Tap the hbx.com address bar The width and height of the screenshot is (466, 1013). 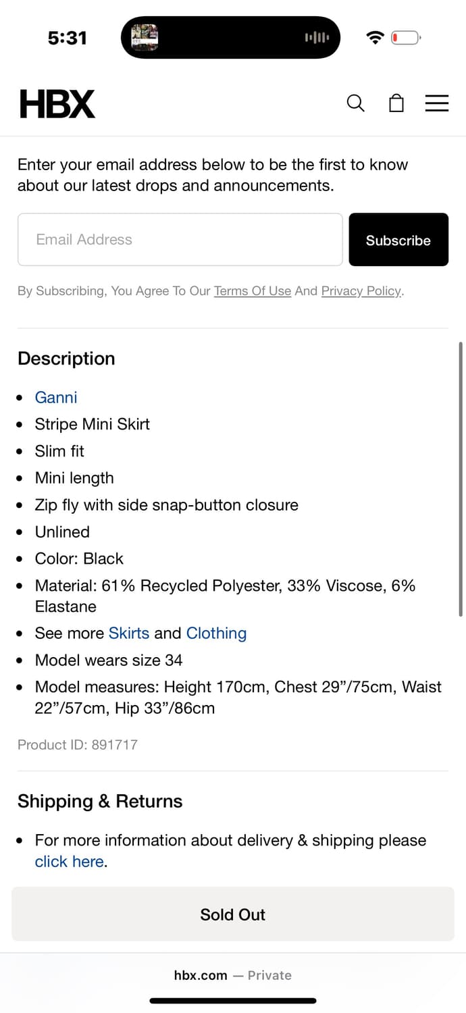[233, 975]
